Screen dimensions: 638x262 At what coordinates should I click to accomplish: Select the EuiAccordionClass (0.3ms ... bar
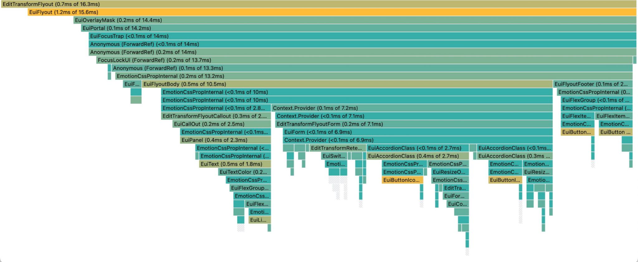[x=515, y=156]
